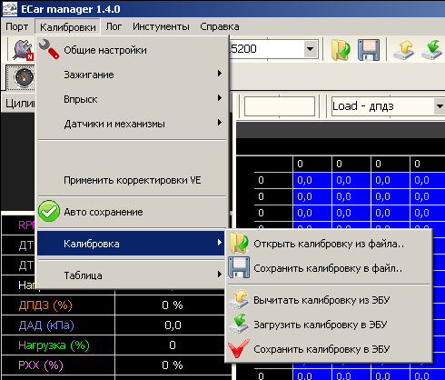The width and height of the screenshot is (445, 380).
Task: Click the ДПДЗ (%) parameter label
Action: pyautogui.click(x=45, y=305)
